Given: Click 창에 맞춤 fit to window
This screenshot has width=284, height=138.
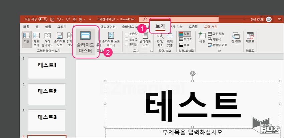Looking at the screenshot, I should (170, 40).
